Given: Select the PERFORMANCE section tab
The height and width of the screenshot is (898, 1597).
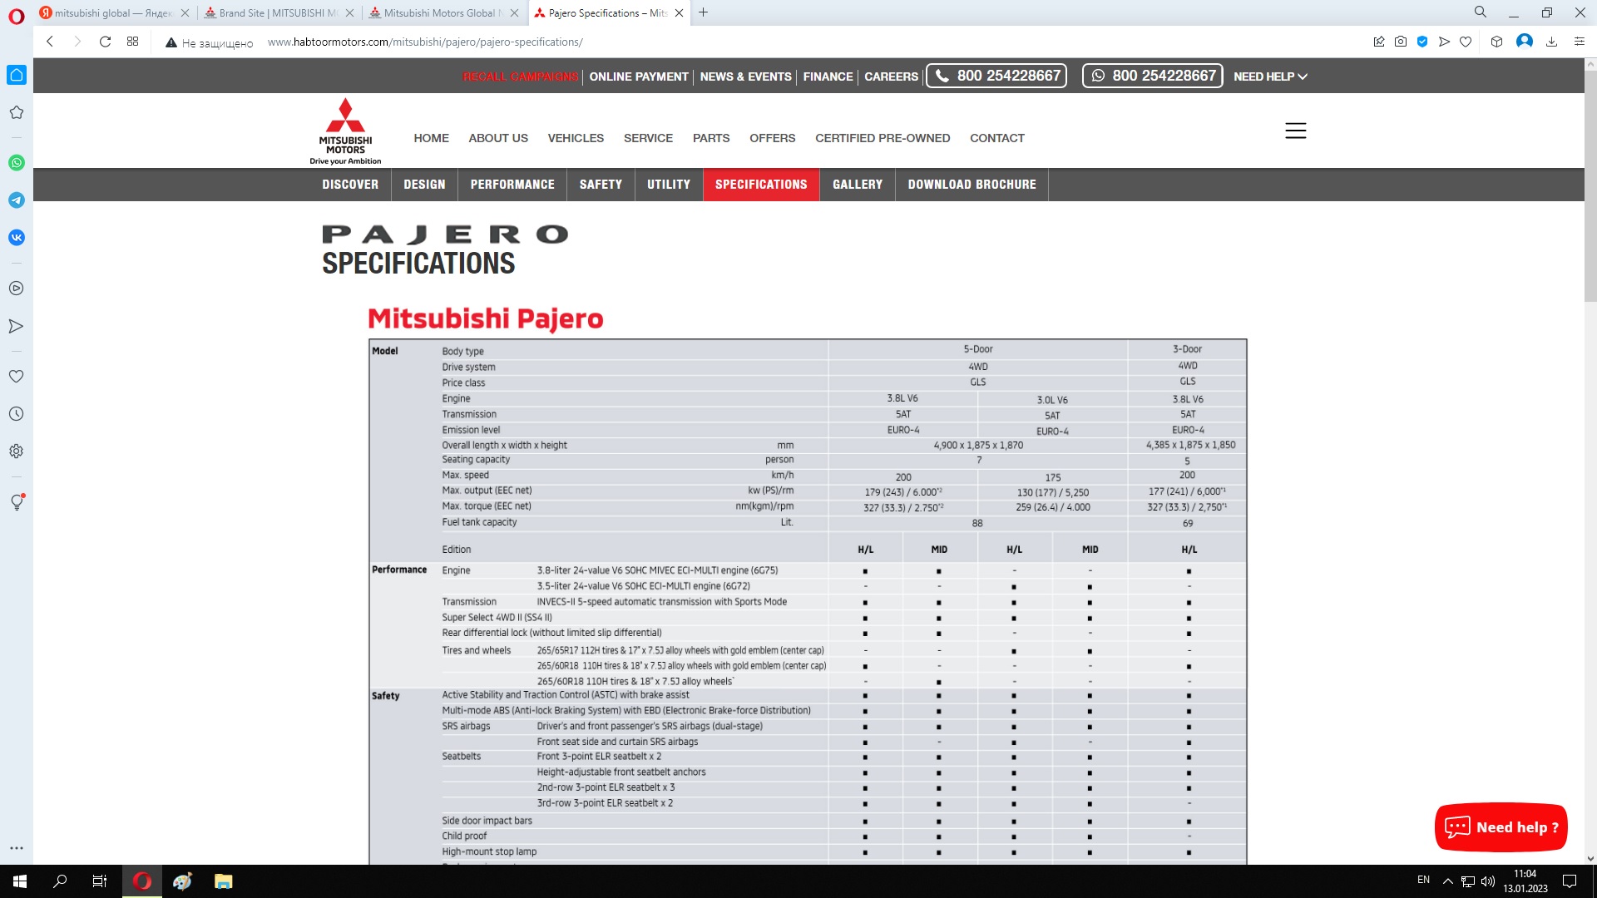Looking at the screenshot, I should [512, 185].
